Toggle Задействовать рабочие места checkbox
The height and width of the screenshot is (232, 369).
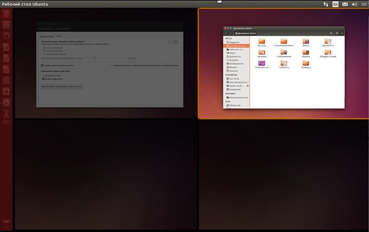[58, 65]
